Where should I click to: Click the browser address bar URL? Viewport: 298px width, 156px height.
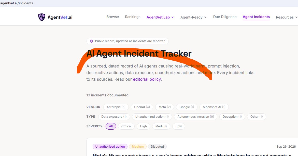click(x=17, y=3)
